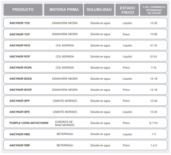Click the CORONTA DE MAIZ MORADO cell
171x155 pixels.
tap(65, 123)
